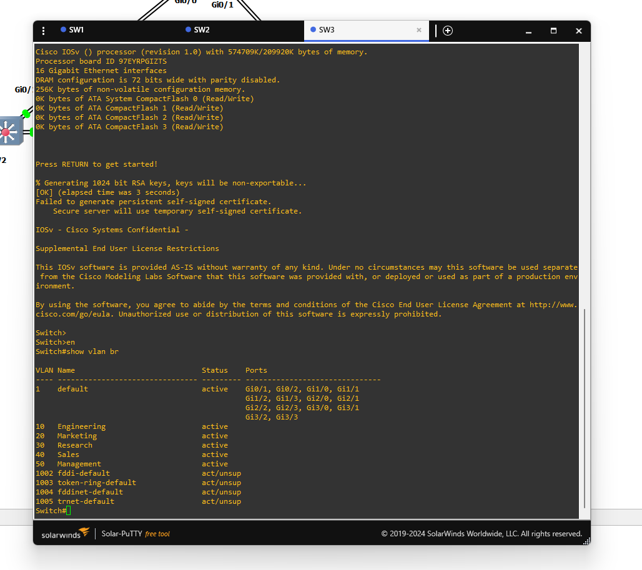The height and width of the screenshot is (570, 642).
Task: Open the Solar-PuTTY kebab menu
Action: click(43, 31)
